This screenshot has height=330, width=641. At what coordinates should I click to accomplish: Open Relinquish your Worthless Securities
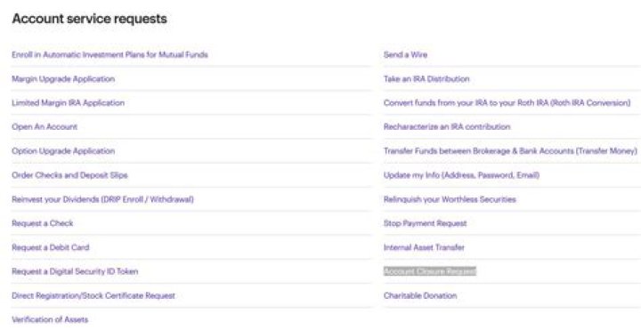click(x=450, y=199)
